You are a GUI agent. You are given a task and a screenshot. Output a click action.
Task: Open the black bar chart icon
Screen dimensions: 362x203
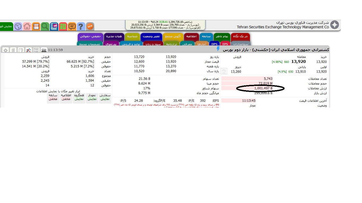44,50
